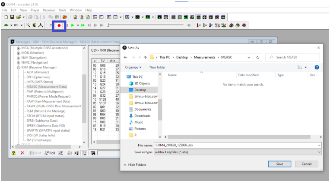Click New folder in the Save As dialog
Viewport: 330px width, 183px height.
(157, 67)
